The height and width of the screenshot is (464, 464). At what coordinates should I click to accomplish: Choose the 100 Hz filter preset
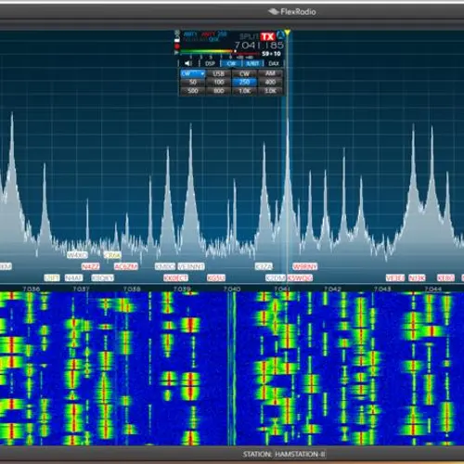click(x=218, y=83)
